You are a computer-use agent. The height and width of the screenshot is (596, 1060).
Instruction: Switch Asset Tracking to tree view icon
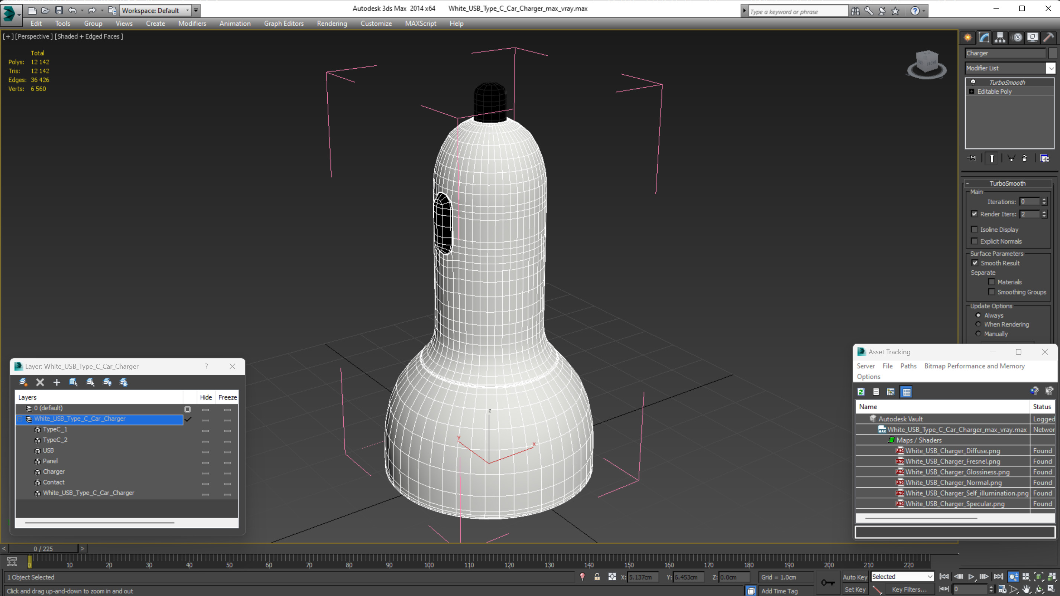pyautogui.click(x=891, y=391)
